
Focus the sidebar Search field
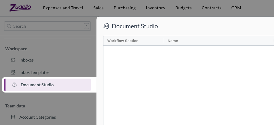point(47,26)
